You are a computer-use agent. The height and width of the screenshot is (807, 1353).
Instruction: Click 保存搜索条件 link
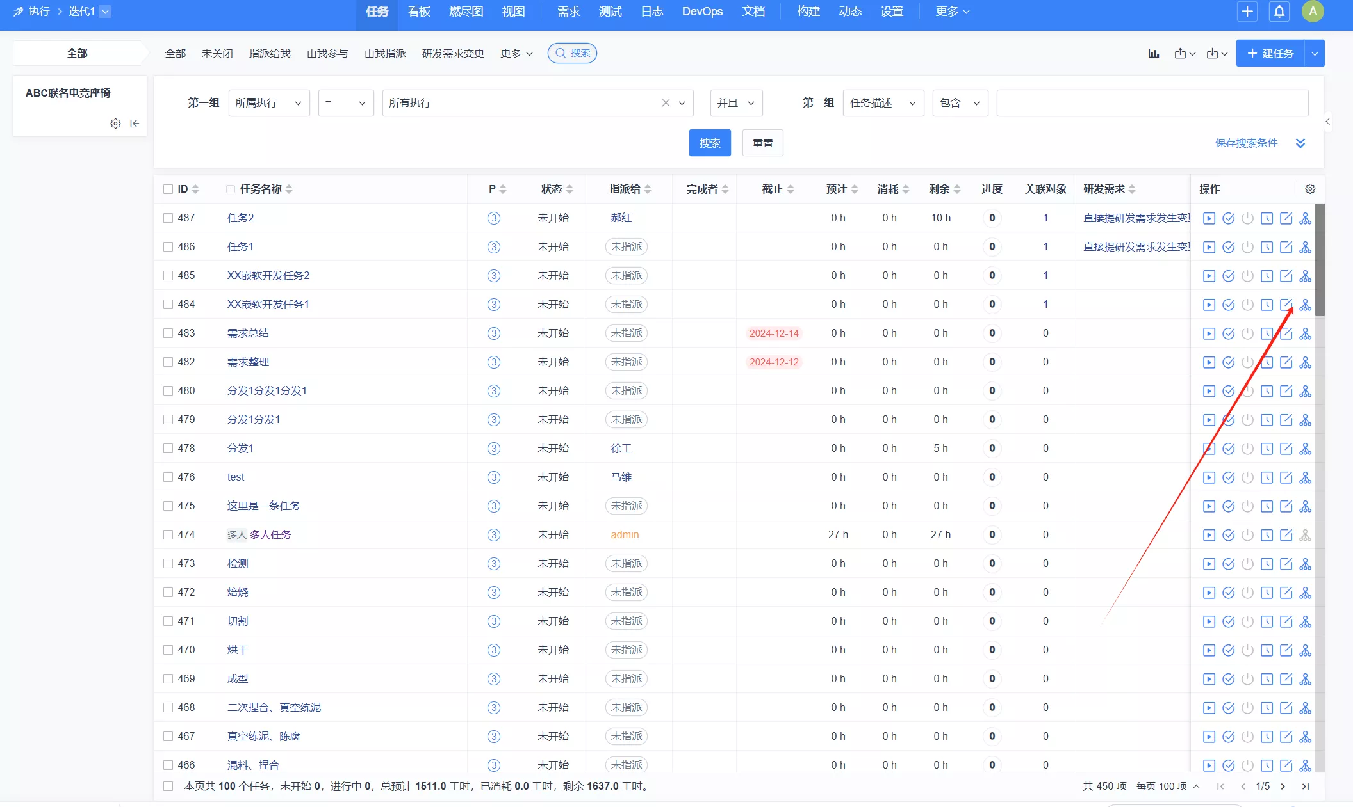pyautogui.click(x=1246, y=143)
